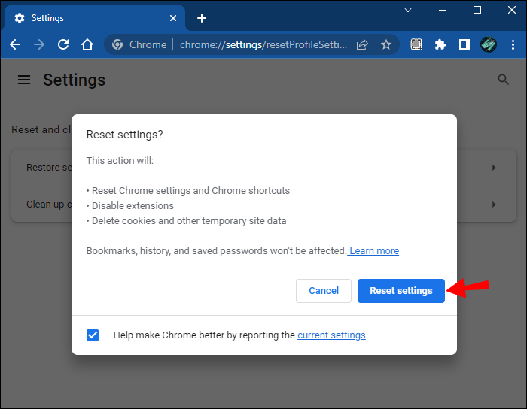Open a new tab with the plus button
The width and height of the screenshot is (527, 409).
point(202,18)
